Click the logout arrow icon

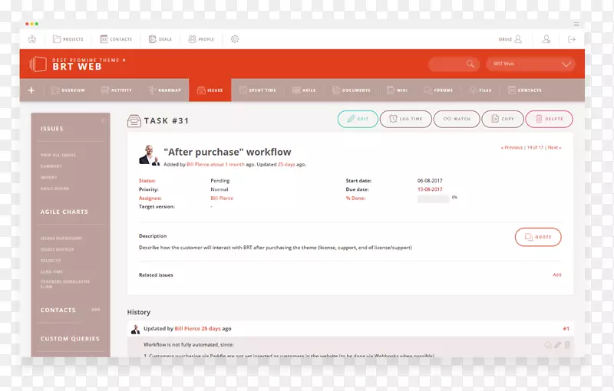[572, 39]
